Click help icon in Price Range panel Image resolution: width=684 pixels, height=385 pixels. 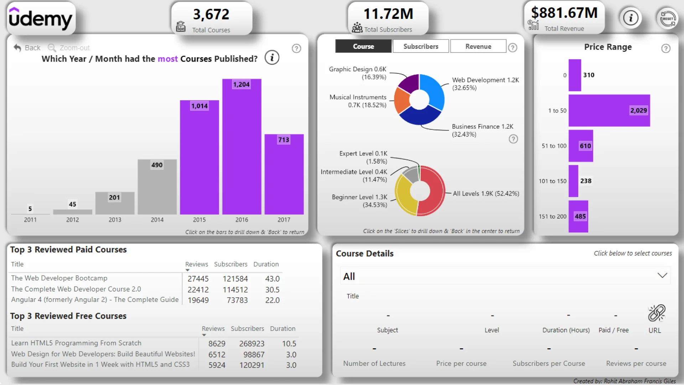click(x=666, y=48)
